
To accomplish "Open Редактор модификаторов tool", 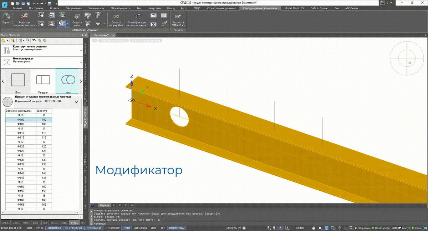I will [x=25, y=20].
